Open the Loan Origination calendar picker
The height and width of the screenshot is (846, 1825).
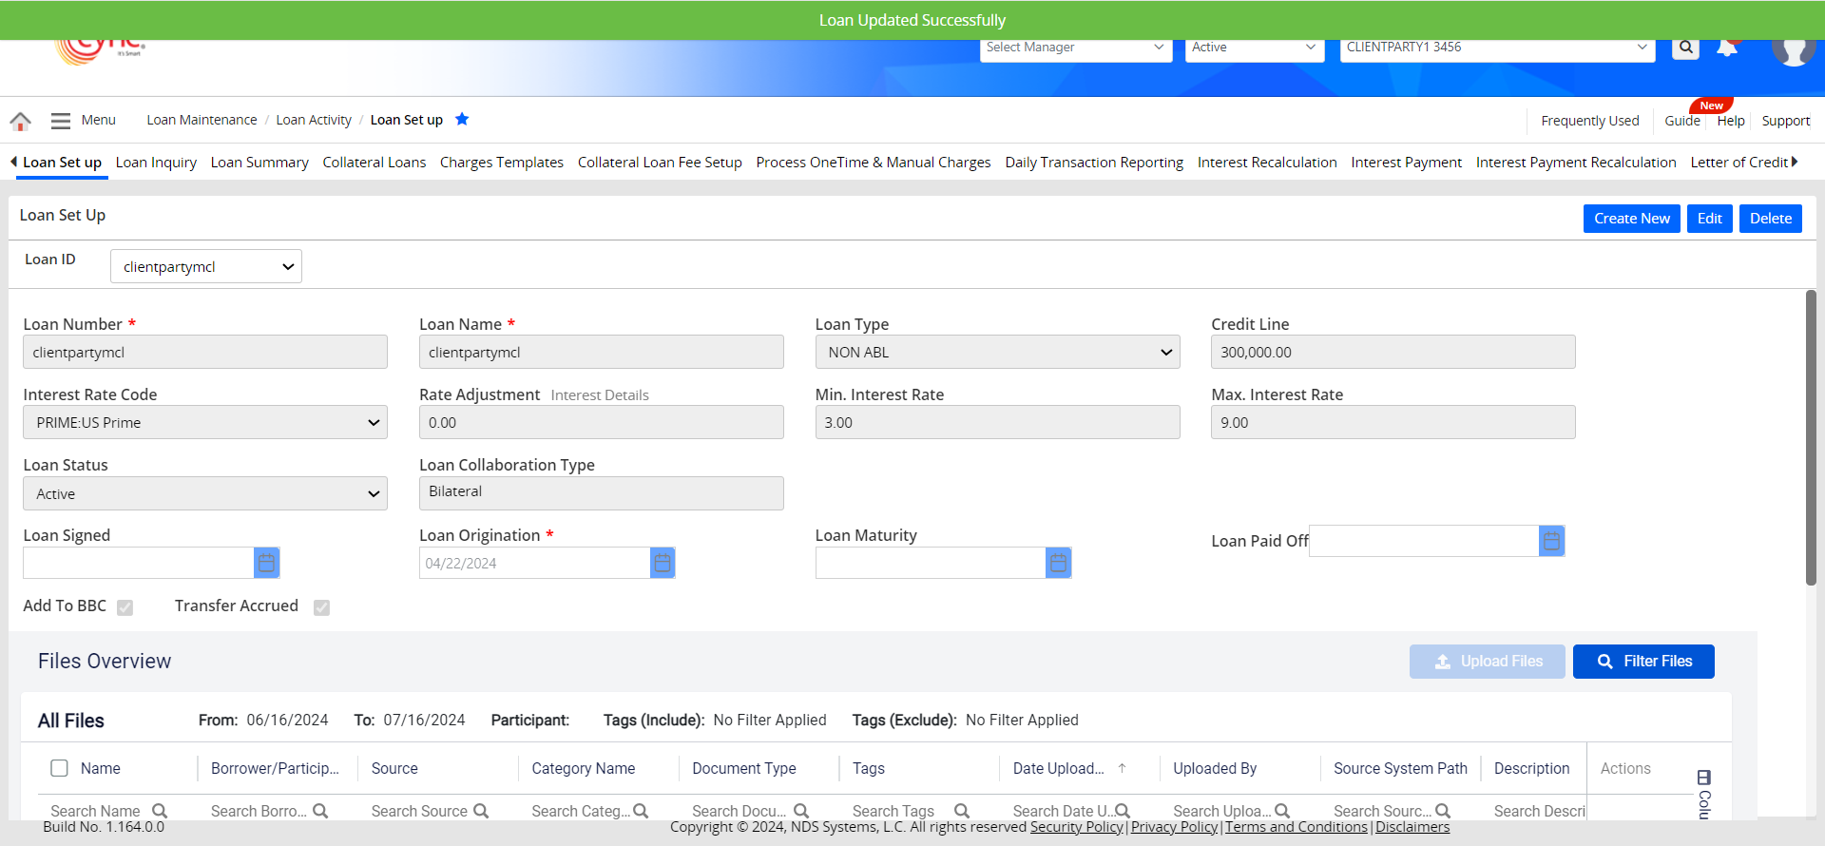coord(663,564)
